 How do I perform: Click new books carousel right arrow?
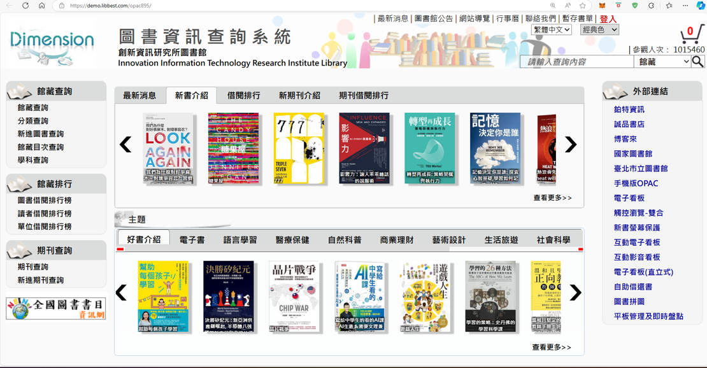[570, 145]
